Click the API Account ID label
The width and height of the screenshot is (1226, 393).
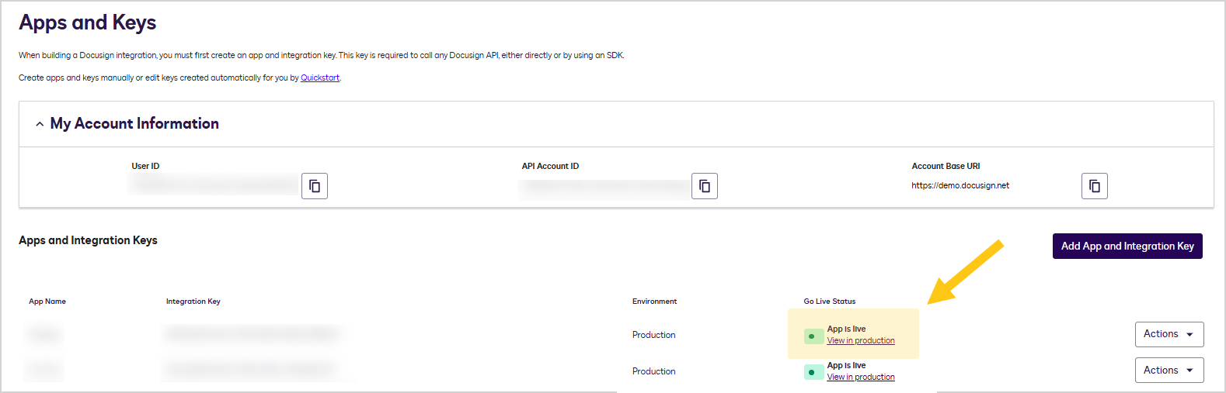[550, 166]
